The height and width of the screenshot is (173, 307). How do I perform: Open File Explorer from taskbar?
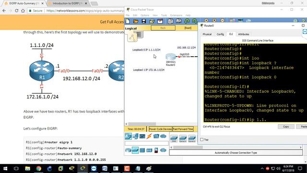tap(27, 169)
